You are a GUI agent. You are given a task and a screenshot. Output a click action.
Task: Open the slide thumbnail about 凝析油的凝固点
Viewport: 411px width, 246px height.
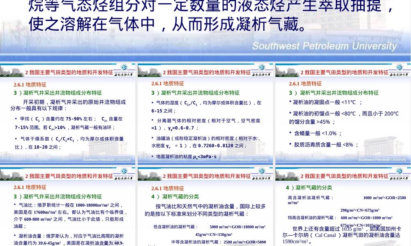343,114
